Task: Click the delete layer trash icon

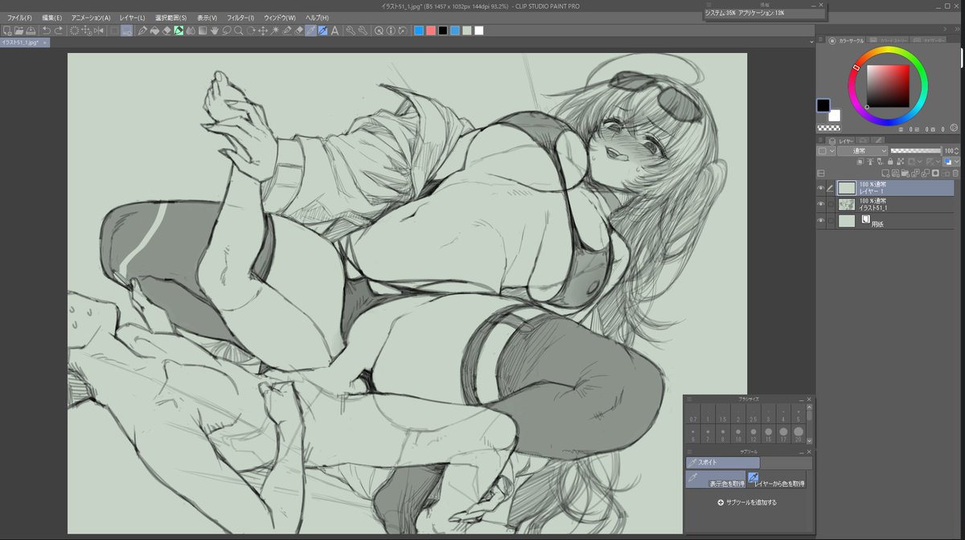Action: [955, 174]
